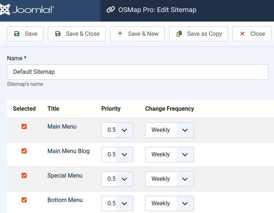
Task: Click the Close button in toolbar
Action: pos(252,34)
